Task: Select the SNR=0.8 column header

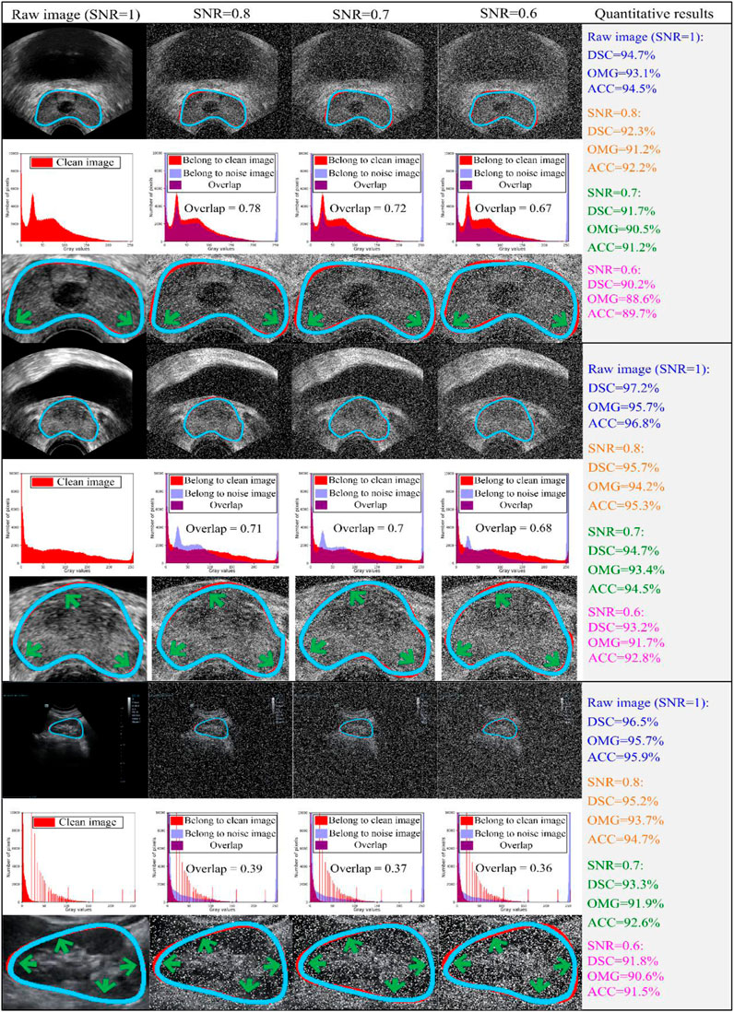Action: 220,13
